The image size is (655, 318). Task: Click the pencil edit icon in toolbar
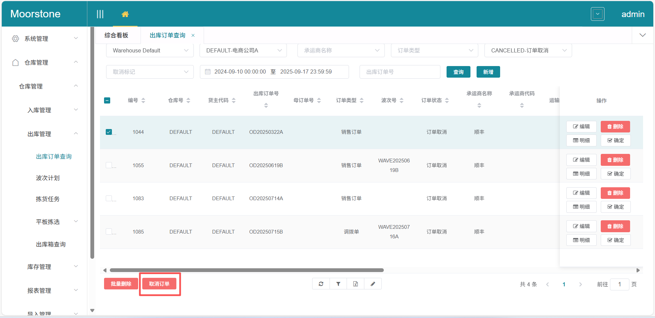pyautogui.click(x=373, y=284)
